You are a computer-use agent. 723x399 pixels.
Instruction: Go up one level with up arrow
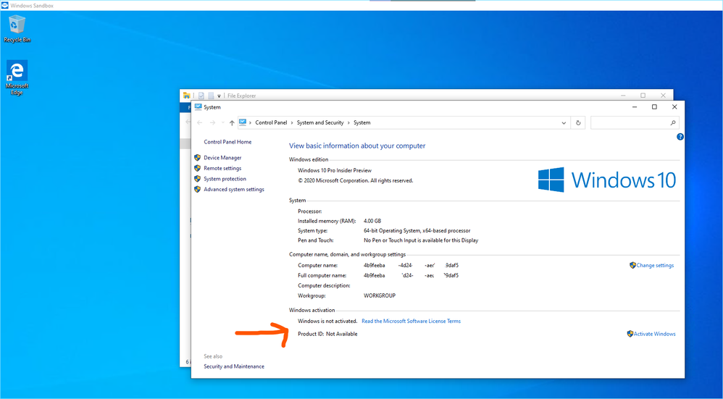[x=232, y=123]
